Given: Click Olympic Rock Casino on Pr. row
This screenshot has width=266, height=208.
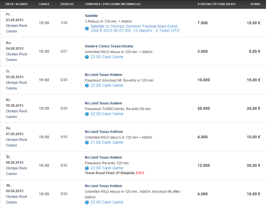Looking at the screenshot, I should (x=17, y=29).
